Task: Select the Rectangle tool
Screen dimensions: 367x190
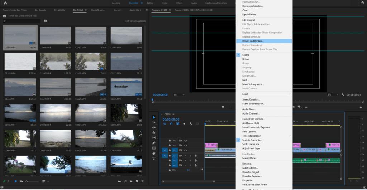Action: (x=154, y=148)
